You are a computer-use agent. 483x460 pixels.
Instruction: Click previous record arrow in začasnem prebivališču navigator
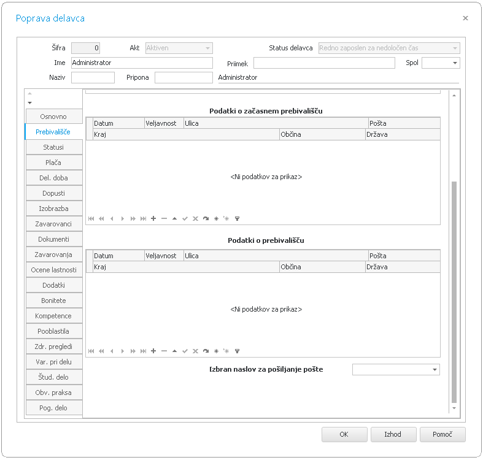tap(112, 218)
